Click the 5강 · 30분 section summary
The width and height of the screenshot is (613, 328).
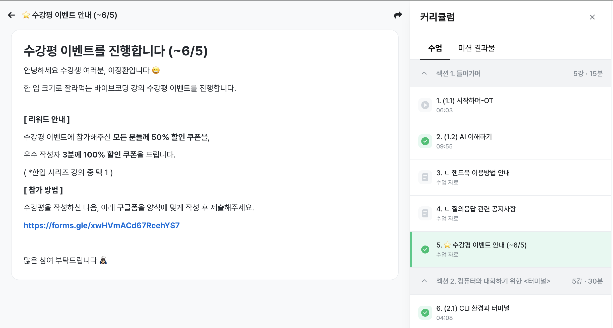tap(587, 281)
